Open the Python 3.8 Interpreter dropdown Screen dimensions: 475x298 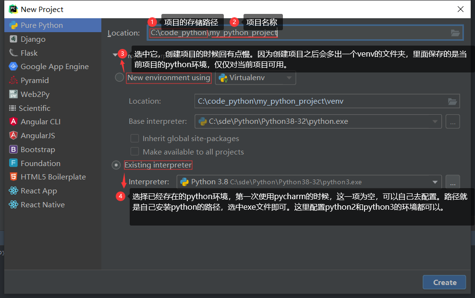[x=309, y=182]
